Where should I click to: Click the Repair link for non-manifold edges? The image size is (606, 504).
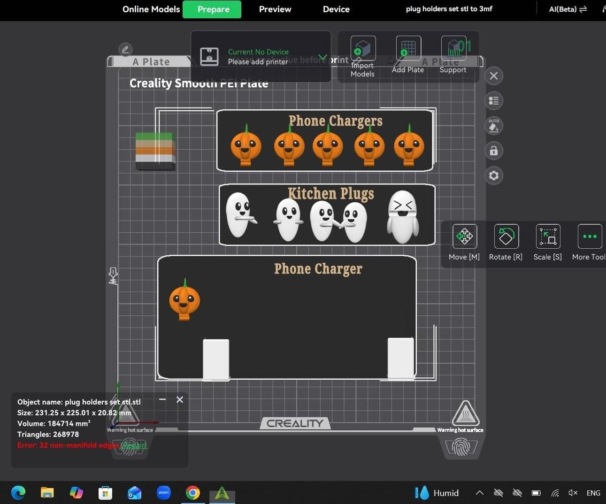point(134,445)
